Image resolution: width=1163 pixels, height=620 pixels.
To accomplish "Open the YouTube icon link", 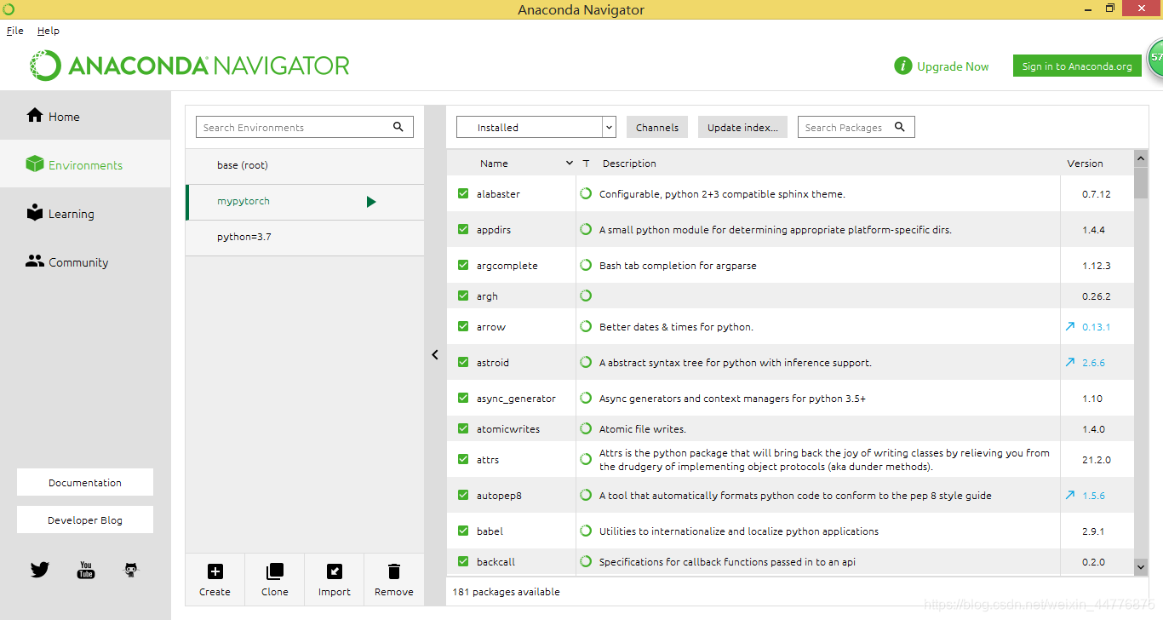I will click(86, 570).
